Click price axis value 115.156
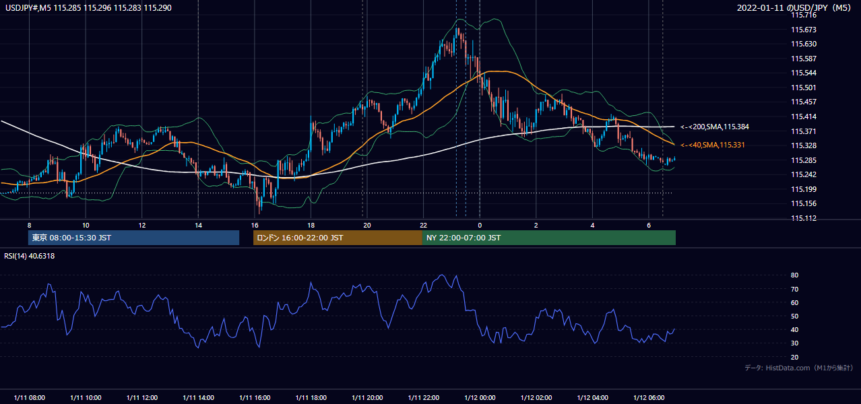The width and height of the screenshot is (861, 404). click(803, 203)
